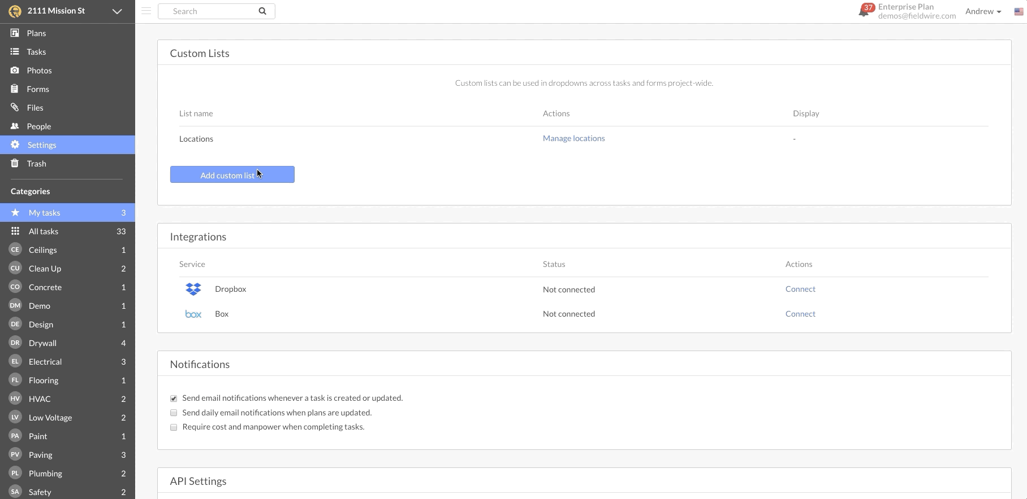Check require cost and manpower option
This screenshot has height=499, width=1027.
(174, 427)
